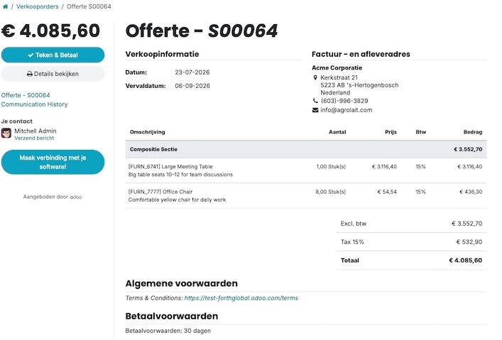Open the Verkooporders breadcrumb link
Viewport: 502px width, 340px height.
pyautogui.click(x=37, y=6)
